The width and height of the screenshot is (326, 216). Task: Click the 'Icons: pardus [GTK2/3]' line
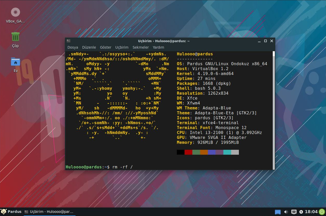click(x=205, y=118)
